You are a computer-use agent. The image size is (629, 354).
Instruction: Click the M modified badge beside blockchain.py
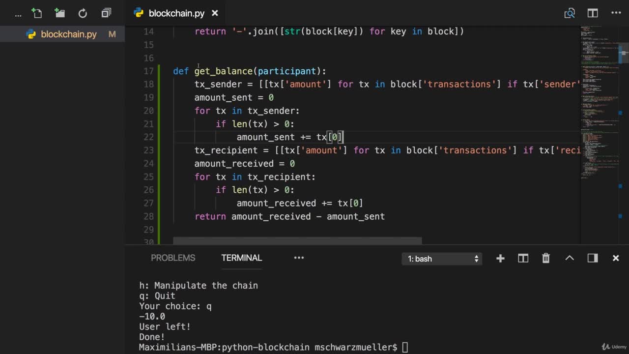tap(112, 34)
